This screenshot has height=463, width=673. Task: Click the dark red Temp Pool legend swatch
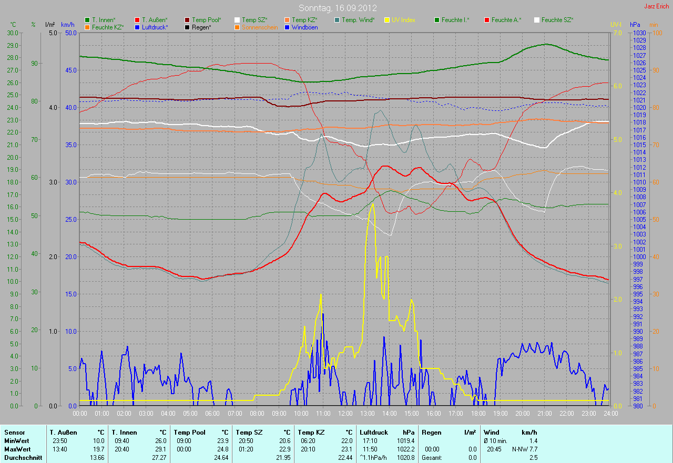tap(188, 20)
